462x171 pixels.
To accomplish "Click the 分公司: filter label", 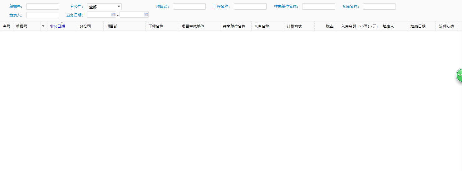I will pos(77,7).
